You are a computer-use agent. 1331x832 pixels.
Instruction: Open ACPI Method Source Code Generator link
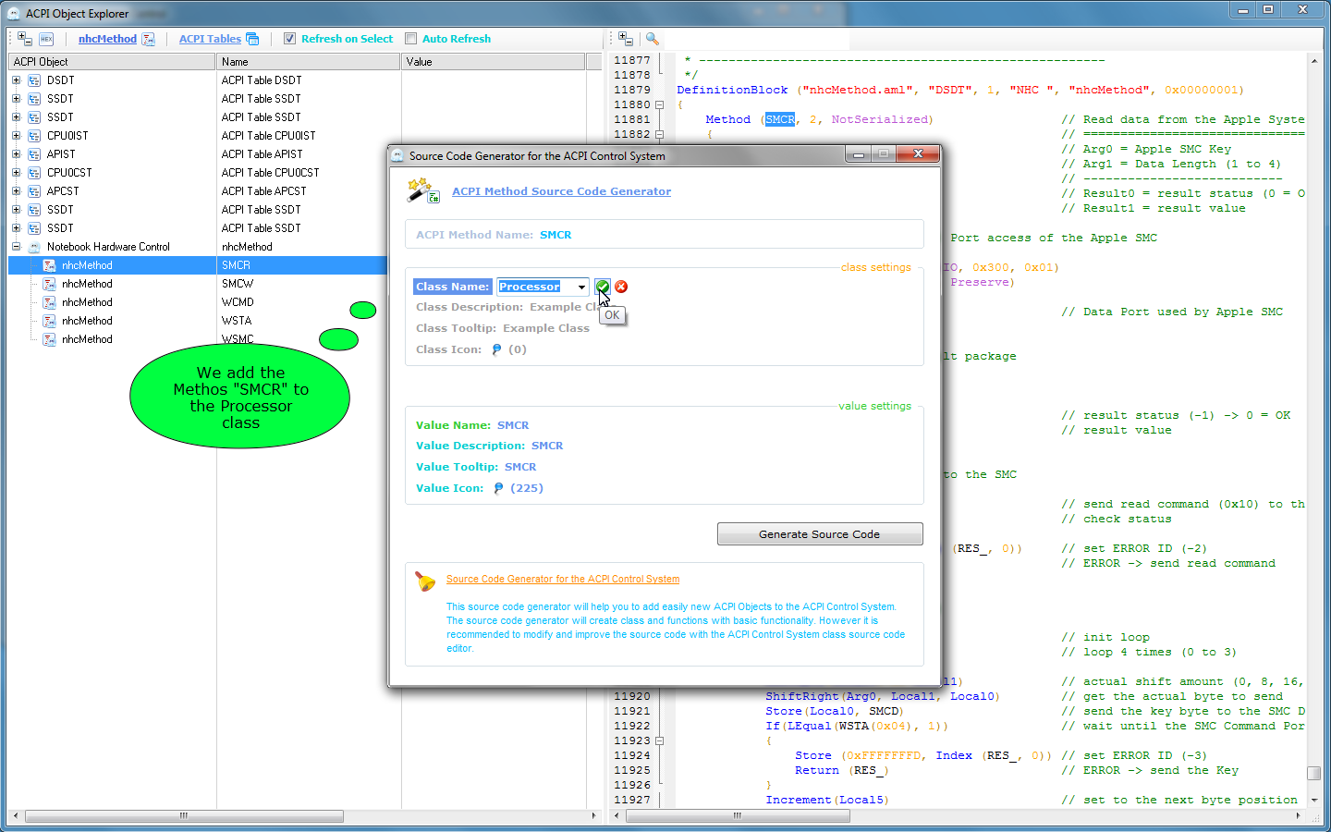point(561,191)
